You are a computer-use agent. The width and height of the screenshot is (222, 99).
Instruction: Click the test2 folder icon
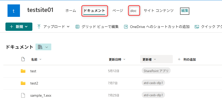[23, 83]
